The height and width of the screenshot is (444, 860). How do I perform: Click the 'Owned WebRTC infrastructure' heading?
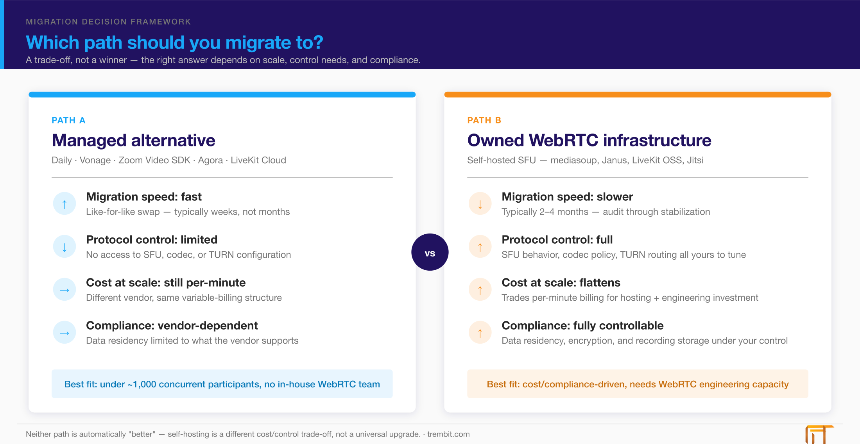coord(589,140)
